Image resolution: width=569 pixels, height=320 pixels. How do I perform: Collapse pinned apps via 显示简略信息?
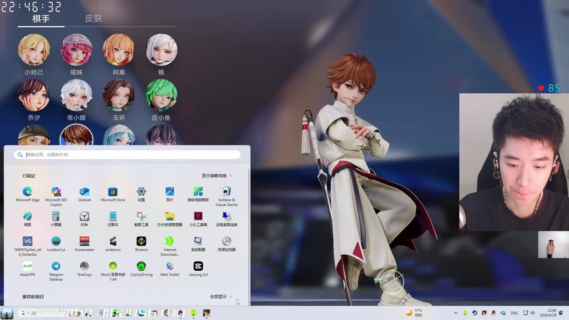click(216, 176)
